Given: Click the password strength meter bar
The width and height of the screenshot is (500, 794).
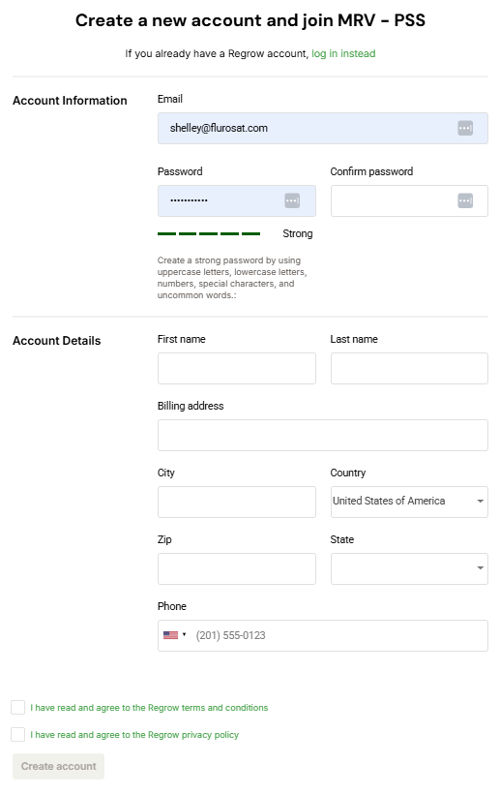Looking at the screenshot, I should 209,233.
